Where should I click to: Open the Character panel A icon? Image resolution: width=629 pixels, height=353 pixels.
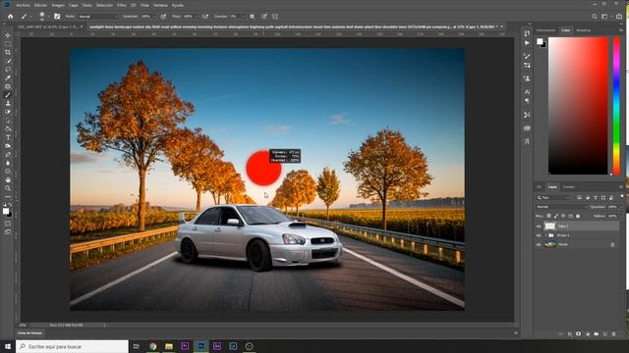click(x=527, y=91)
